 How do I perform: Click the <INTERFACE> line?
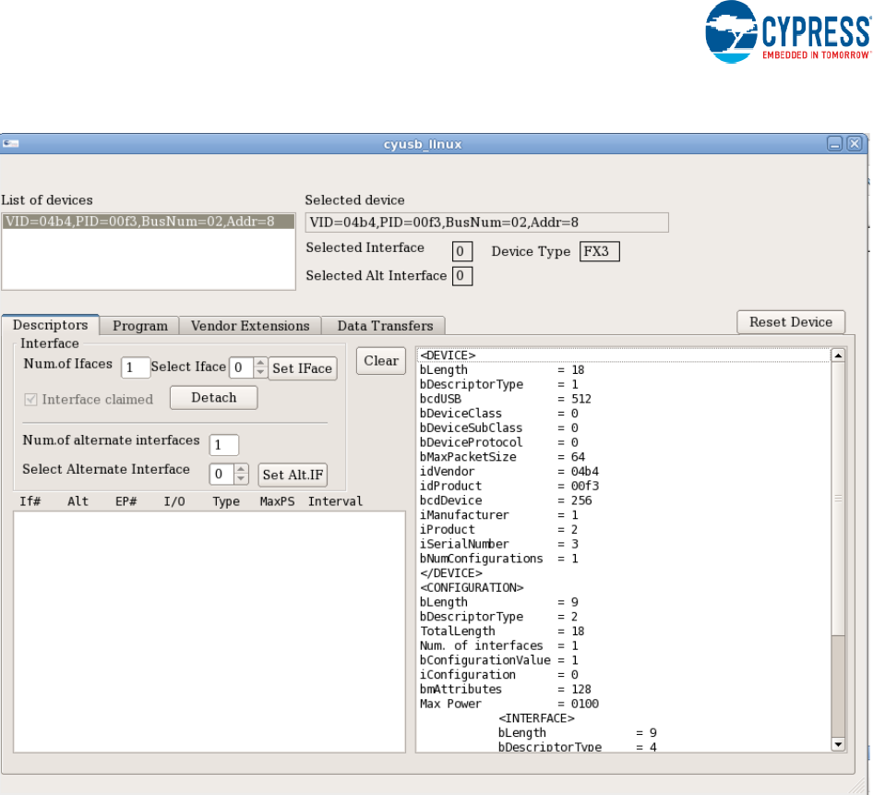tap(536, 718)
